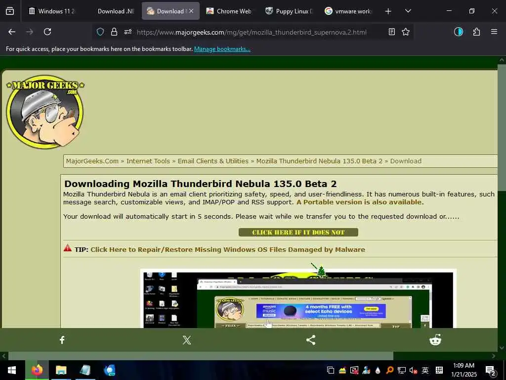Screen dimensions: 506x380
Task: Click the address bar URL field
Action: [252, 32]
